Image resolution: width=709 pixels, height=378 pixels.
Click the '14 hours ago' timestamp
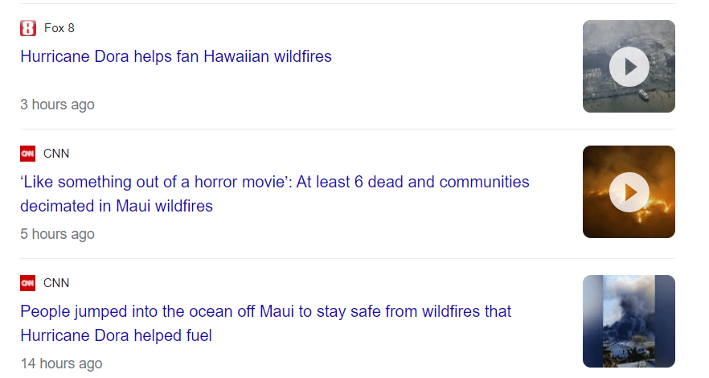61,364
